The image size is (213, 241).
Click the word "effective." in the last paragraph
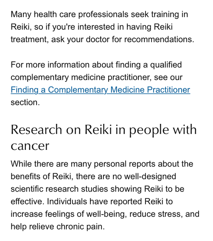tap(28, 201)
